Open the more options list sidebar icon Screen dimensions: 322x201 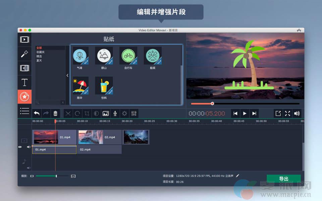pos(24,111)
